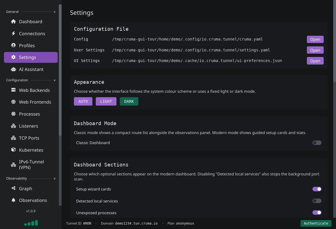This screenshot has width=336, height=229.
Task: Click the IPv6-Tunnel VPN icon
Action: tap(13, 164)
